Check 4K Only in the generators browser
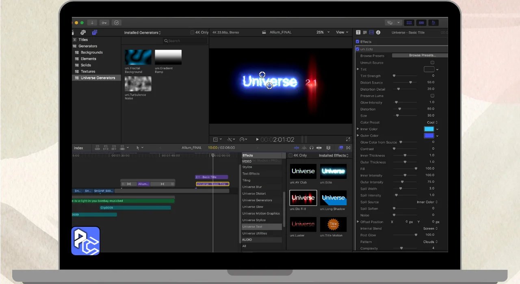Screen dimensions: 520x284 coord(193,32)
